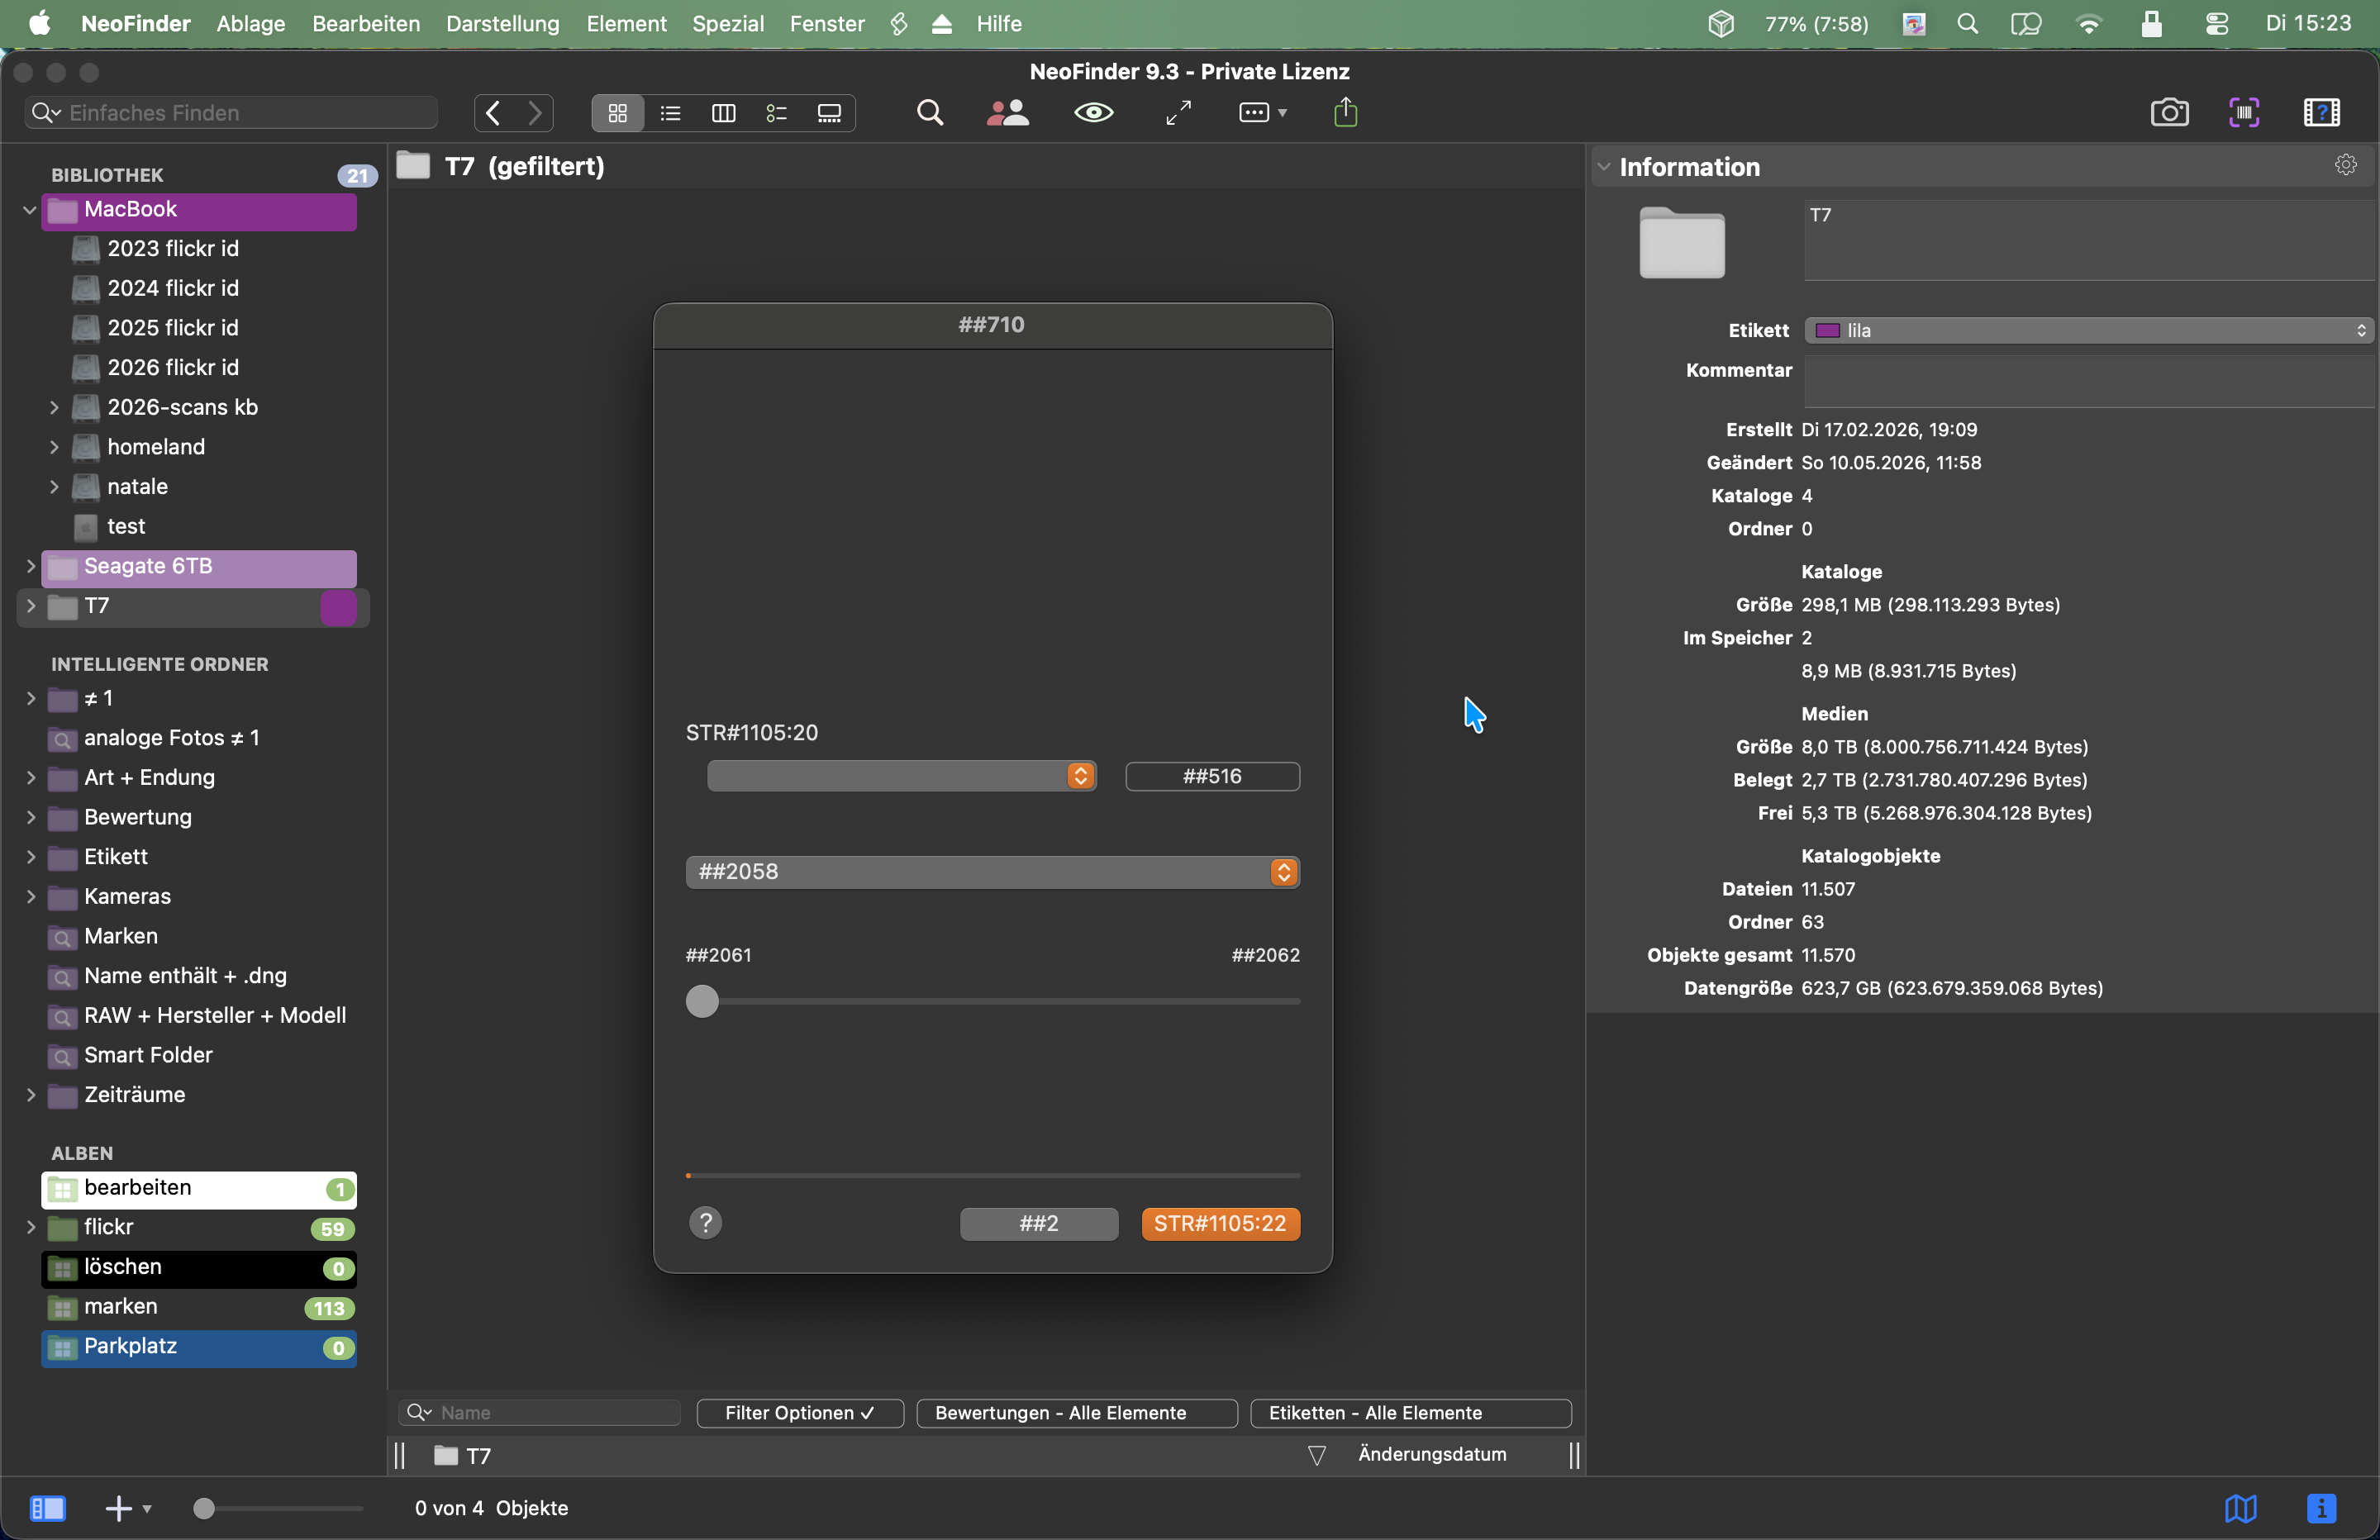2380x1540 pixels.
Task: Switch to gallery view
Action: (830, 113)
